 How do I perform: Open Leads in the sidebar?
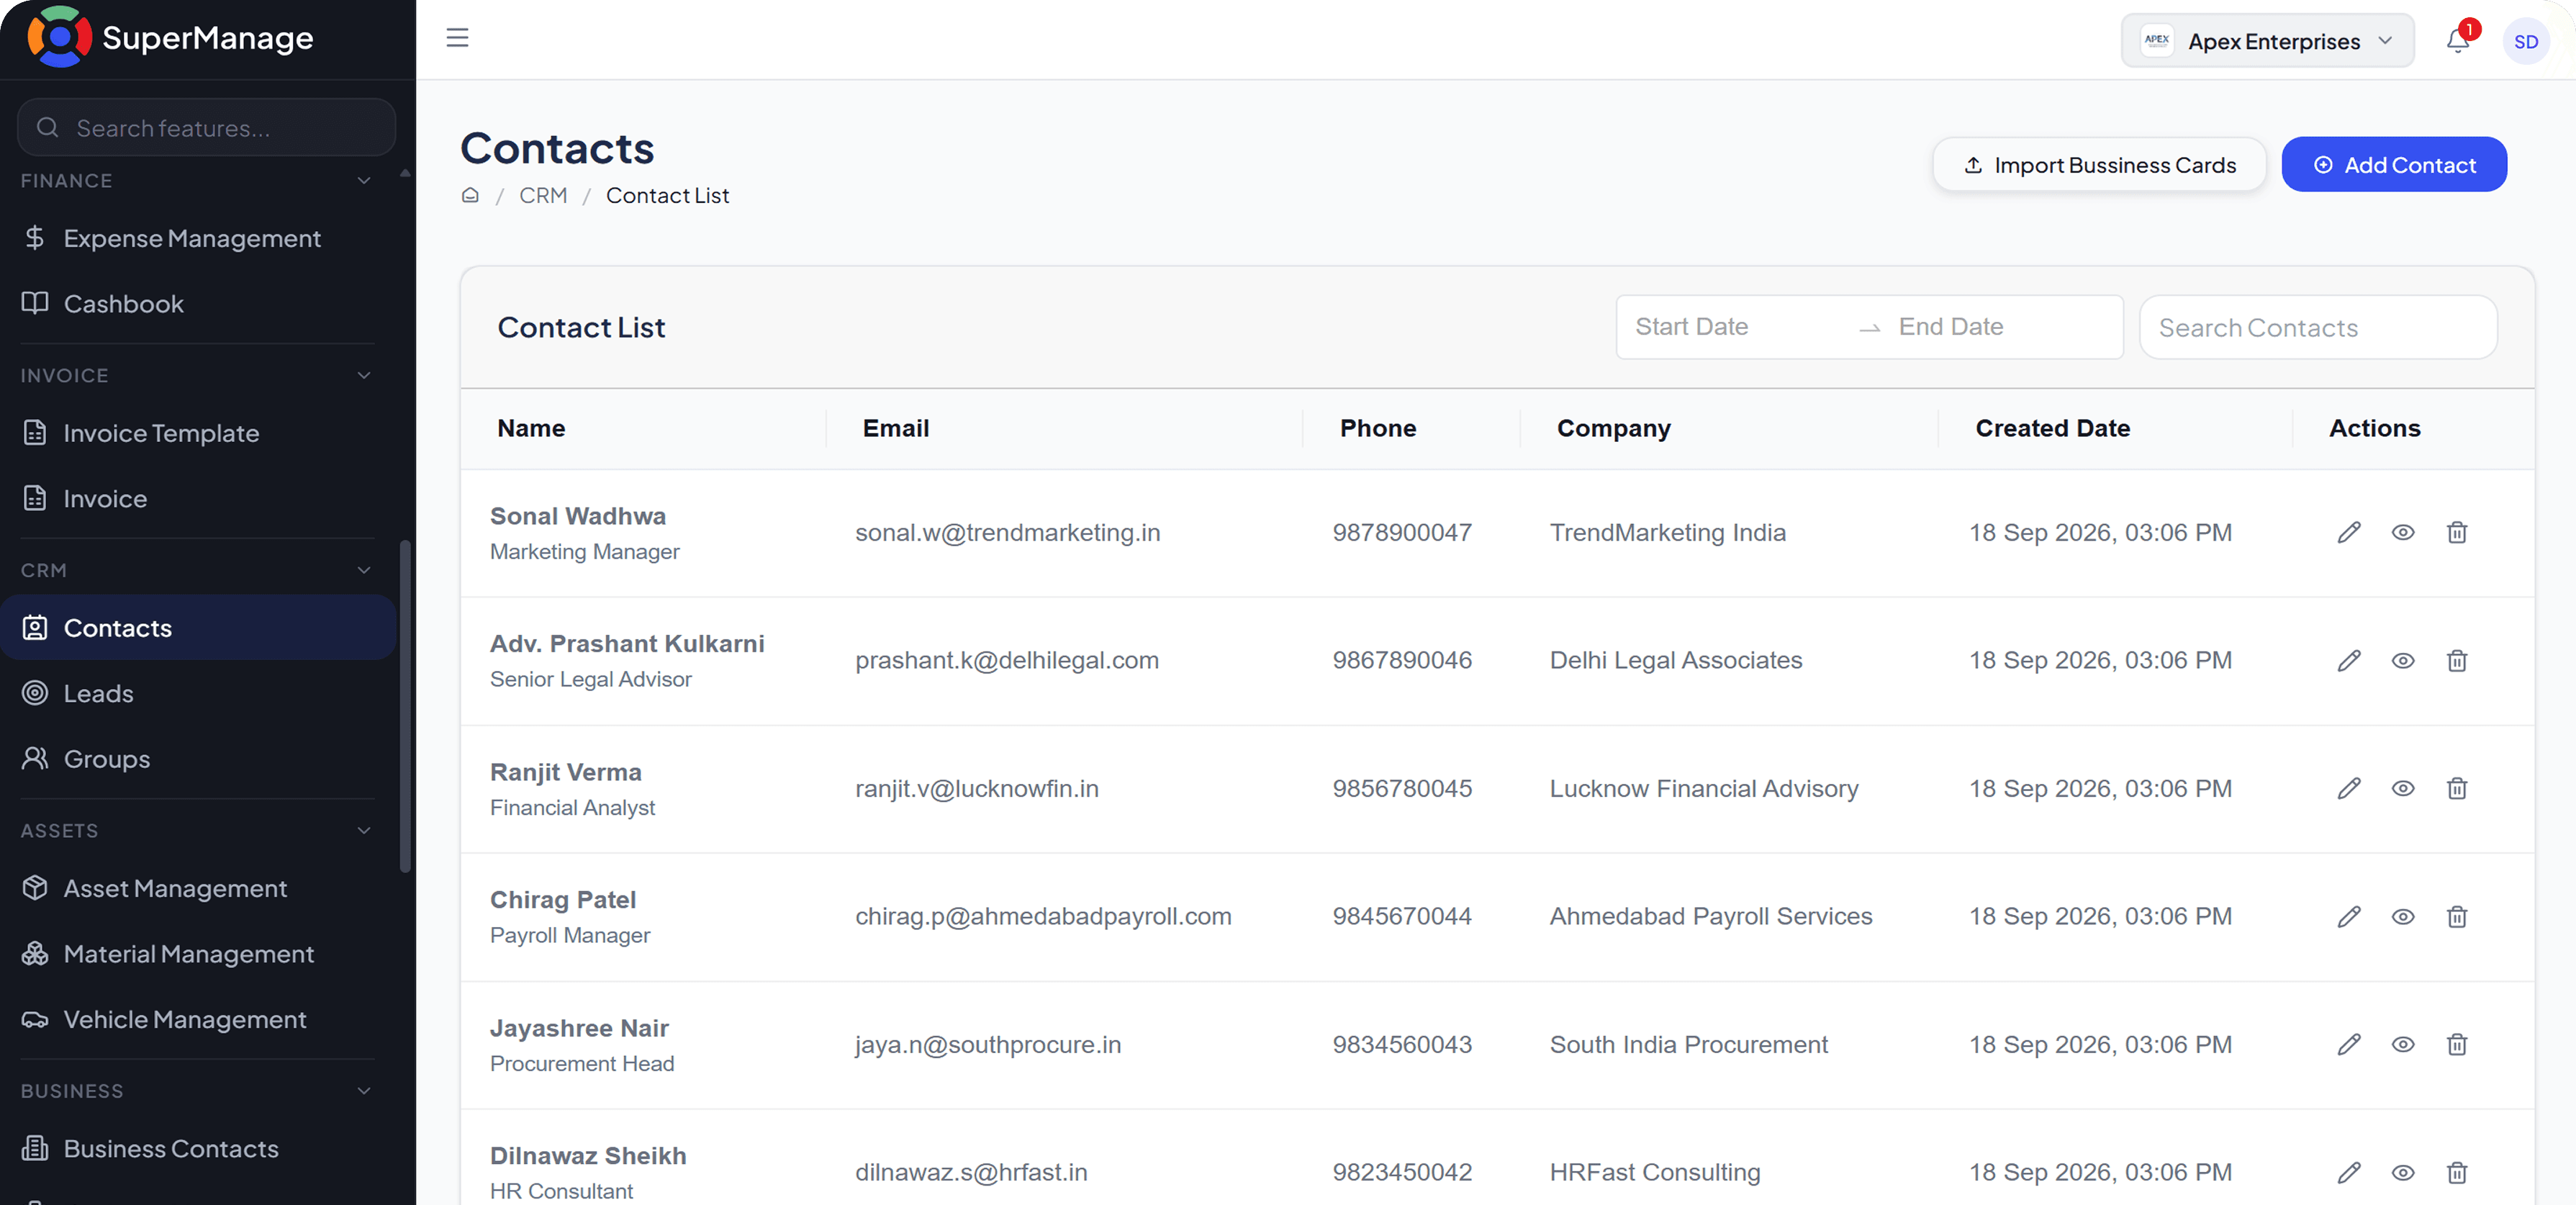click(x=198, y=693)
